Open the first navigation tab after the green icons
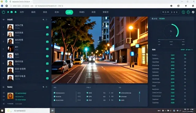 tap(22, 12)
